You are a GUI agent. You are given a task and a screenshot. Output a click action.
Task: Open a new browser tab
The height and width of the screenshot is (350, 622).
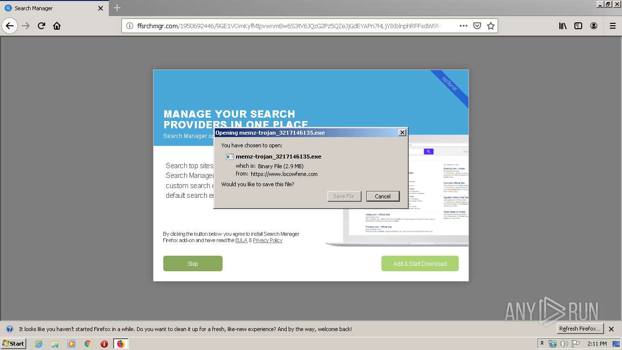[x=117, y=8]
